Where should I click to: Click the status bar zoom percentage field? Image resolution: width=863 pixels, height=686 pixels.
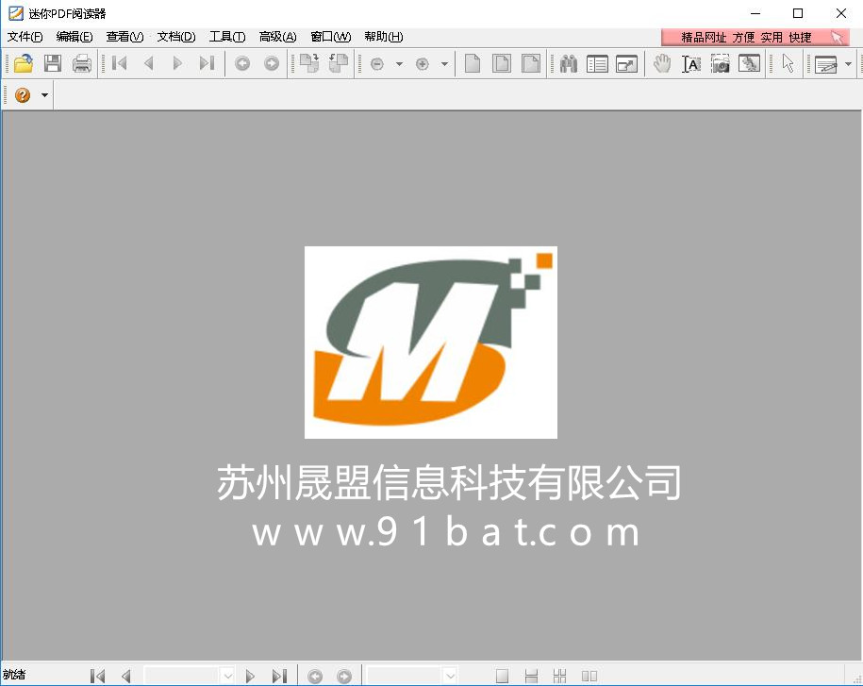pos(405,676)
